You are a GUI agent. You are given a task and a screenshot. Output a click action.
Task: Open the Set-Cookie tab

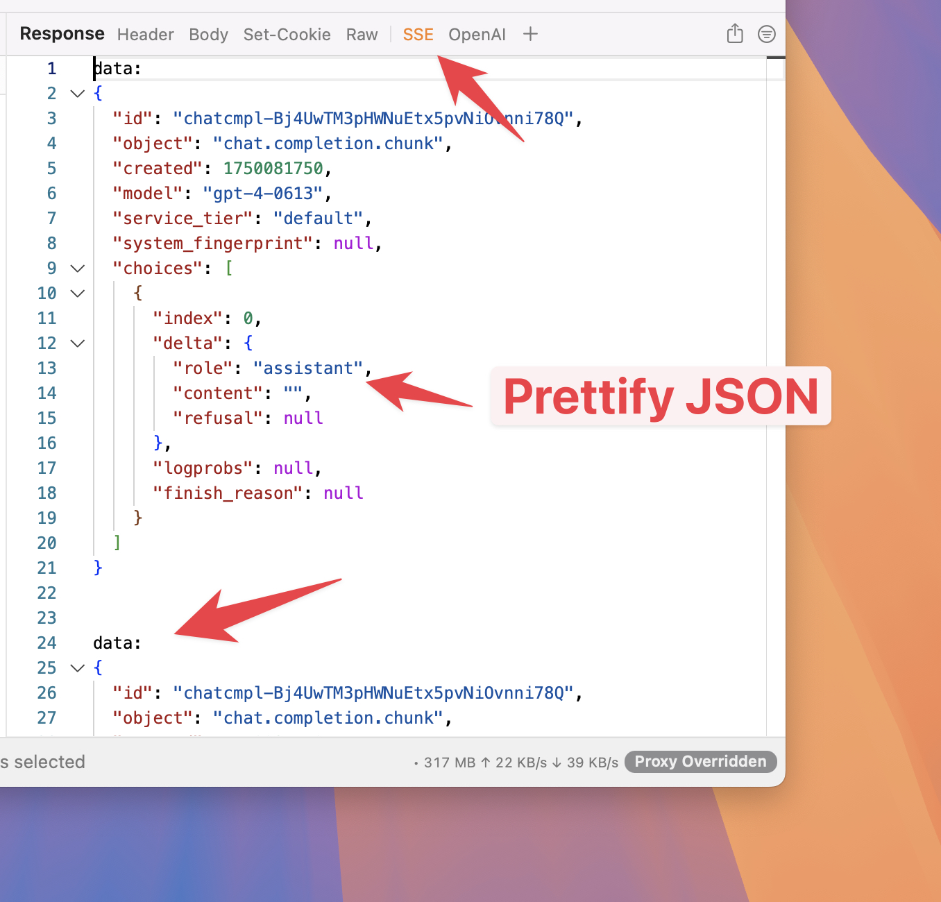point(287,35)
